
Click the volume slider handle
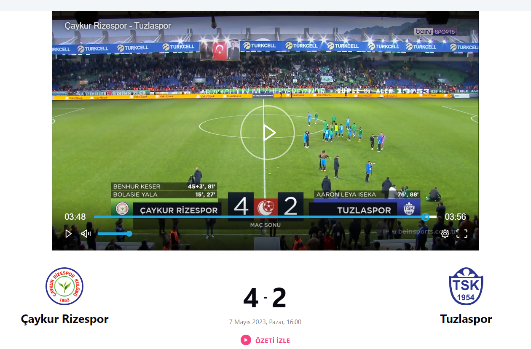[x=129, y=234]
